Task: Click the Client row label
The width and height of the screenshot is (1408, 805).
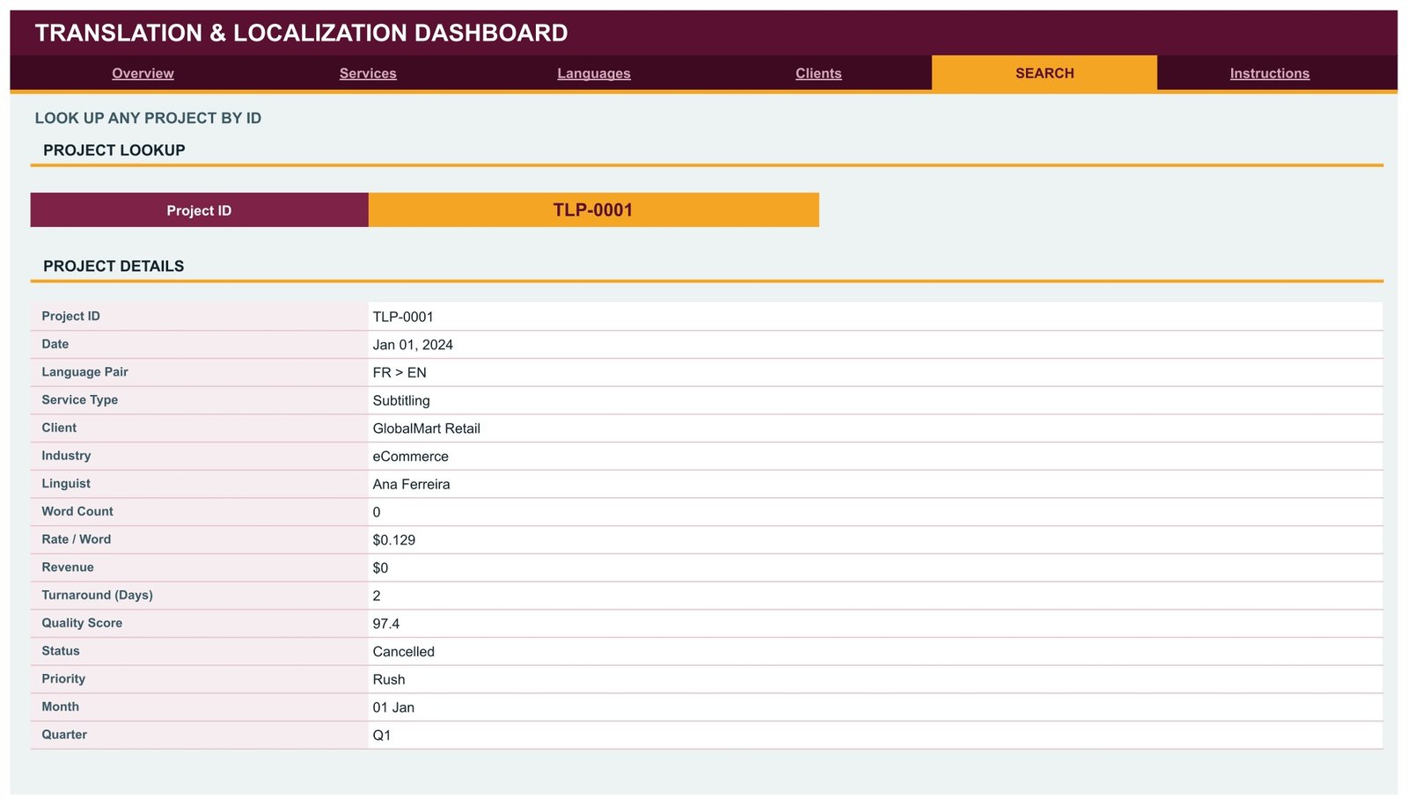Action: click(59, 428)
